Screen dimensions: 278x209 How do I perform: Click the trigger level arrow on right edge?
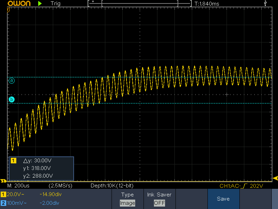[275, 178]
